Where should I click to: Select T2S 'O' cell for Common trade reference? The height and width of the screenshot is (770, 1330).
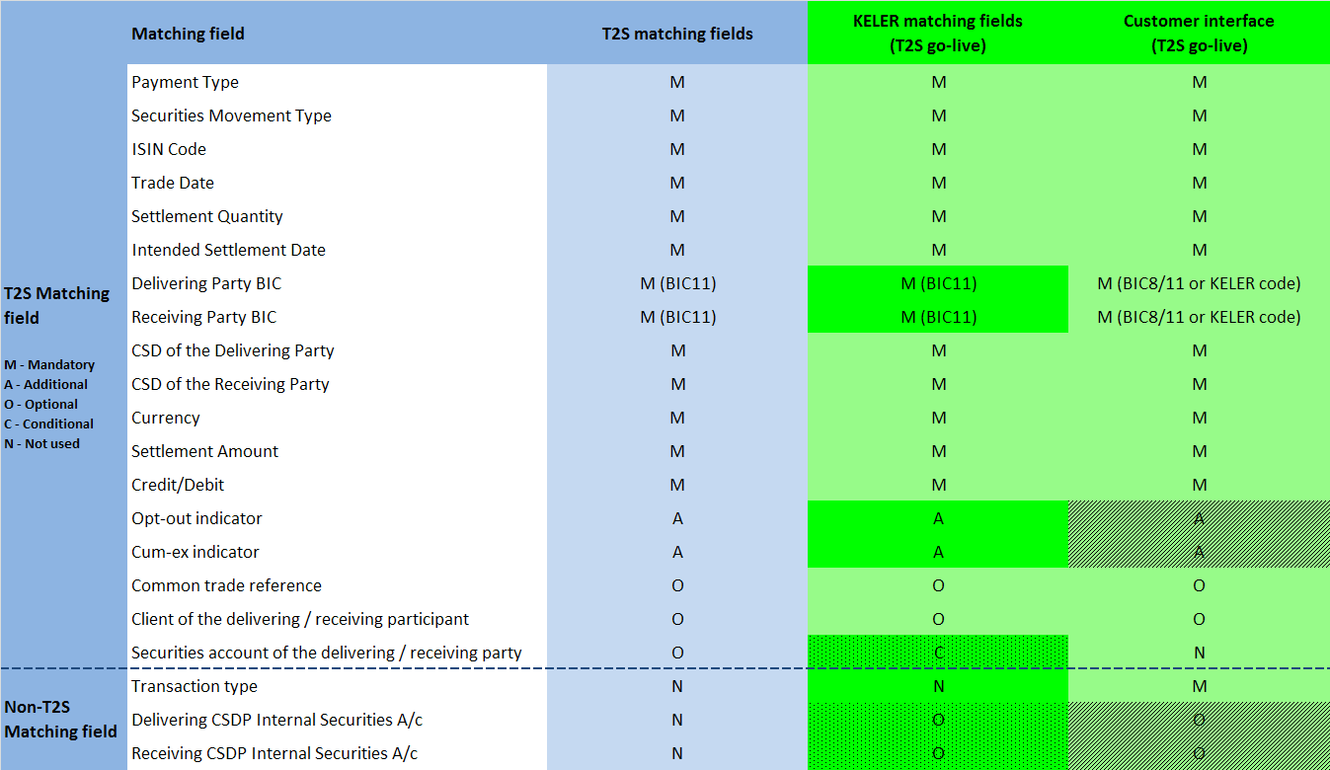pyautogui.click(x=677, y=585)
